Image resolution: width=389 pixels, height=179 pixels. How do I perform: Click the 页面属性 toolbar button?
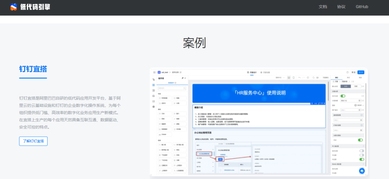click(326, 77)
